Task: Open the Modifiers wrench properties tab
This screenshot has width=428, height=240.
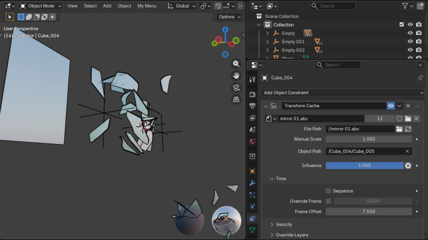Action: point(253,183)
